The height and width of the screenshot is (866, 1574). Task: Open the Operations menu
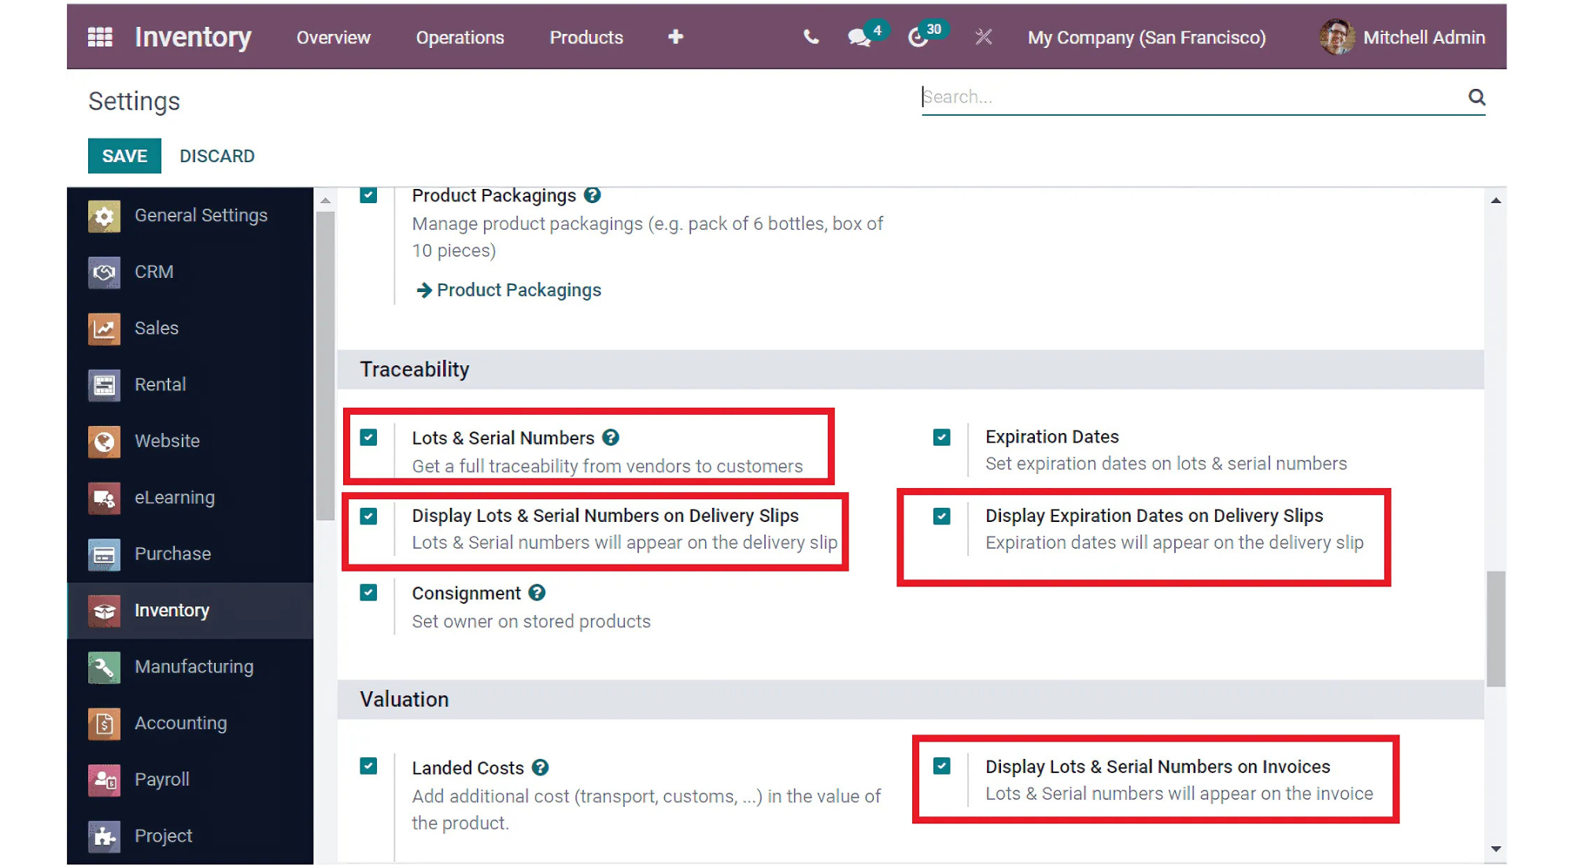point(460,37)
